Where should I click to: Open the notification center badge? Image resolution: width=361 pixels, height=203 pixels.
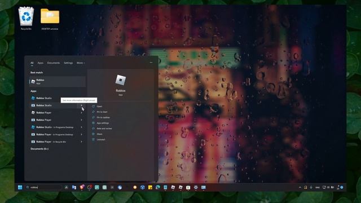pyautogui.click(x=342, y=187)
